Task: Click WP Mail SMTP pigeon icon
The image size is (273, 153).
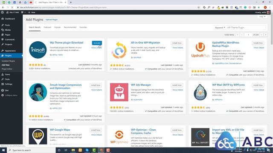Action: [x=200, y=92]
